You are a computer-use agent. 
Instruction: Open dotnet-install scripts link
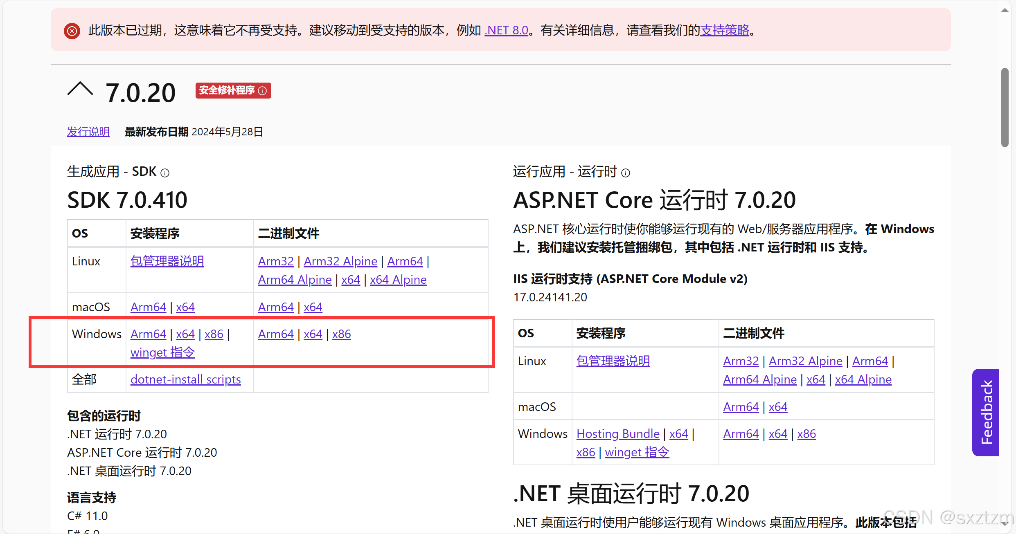coord(186,379)
